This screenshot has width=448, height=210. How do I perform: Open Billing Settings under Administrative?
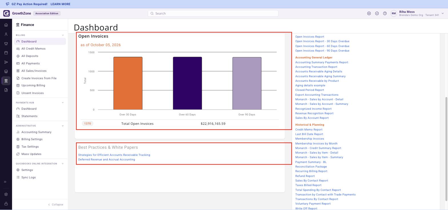pyautogui.click(x=32, y=139)
